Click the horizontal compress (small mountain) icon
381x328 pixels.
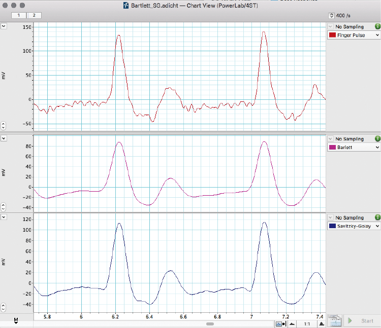[x=292, y=323]
